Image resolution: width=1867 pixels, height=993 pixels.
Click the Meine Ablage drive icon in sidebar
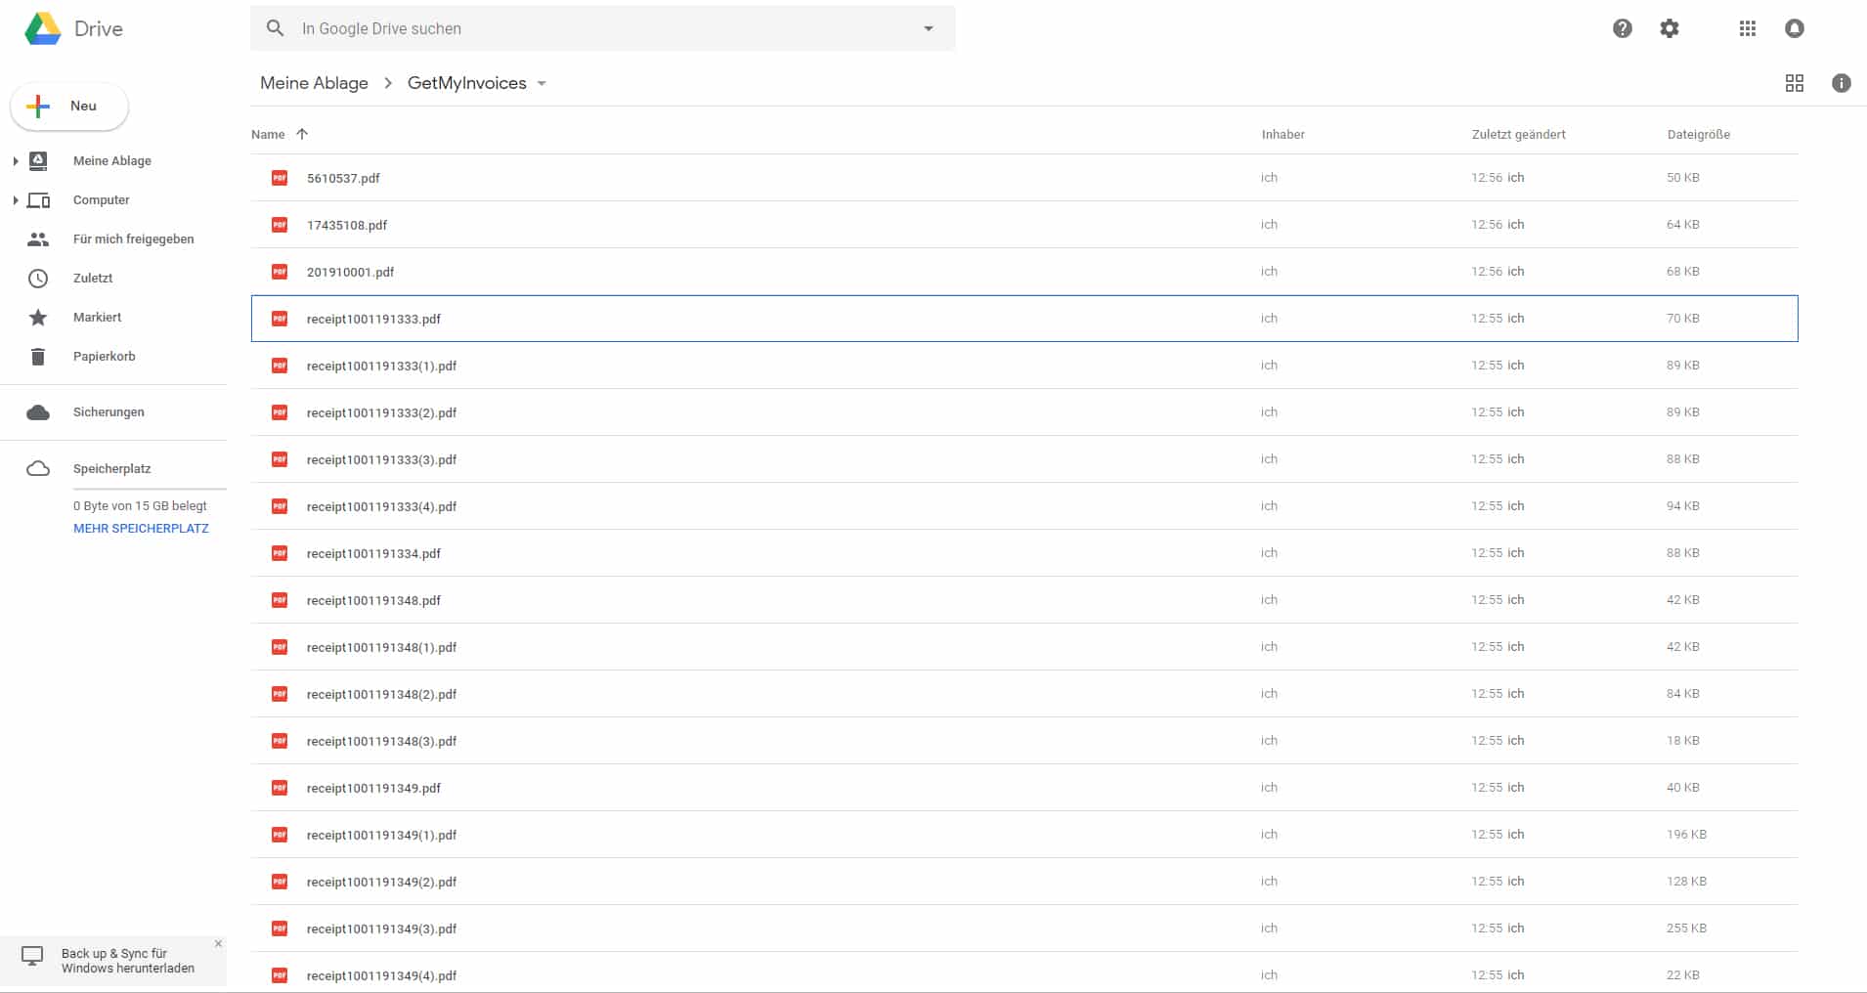38,160
